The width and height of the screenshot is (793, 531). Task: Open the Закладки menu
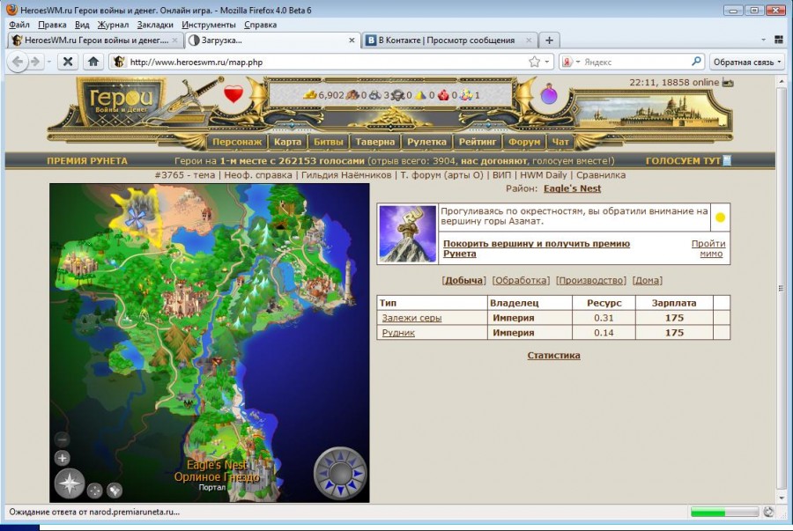[155, 25]
